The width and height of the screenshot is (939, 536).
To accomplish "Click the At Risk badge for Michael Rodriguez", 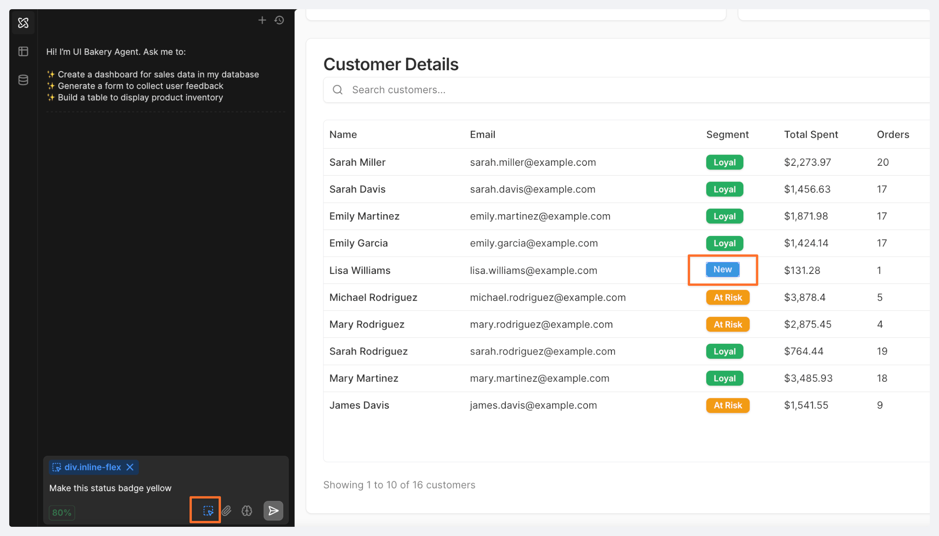I will click(728, 297).
